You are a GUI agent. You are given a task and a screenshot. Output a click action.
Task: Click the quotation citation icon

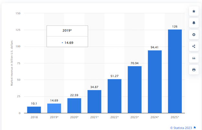tap(194, 58)
